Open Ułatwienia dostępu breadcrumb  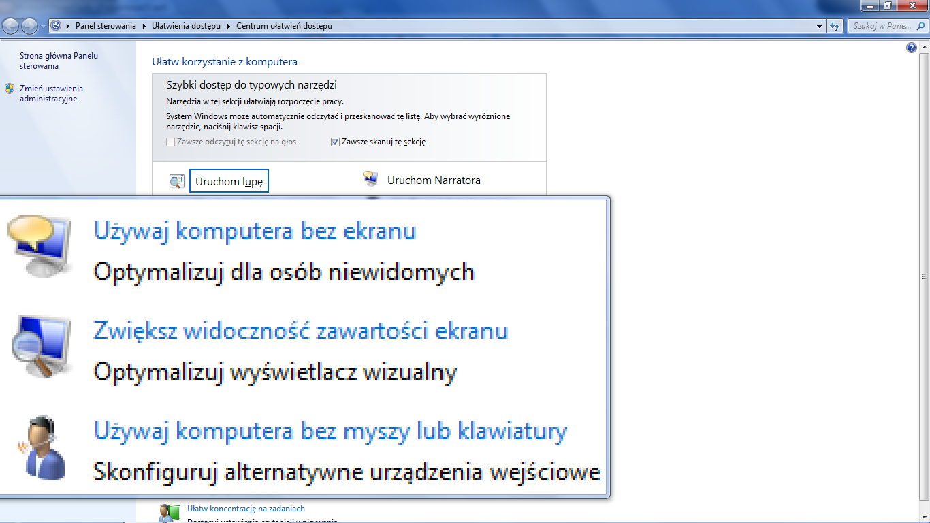point(186,26)
